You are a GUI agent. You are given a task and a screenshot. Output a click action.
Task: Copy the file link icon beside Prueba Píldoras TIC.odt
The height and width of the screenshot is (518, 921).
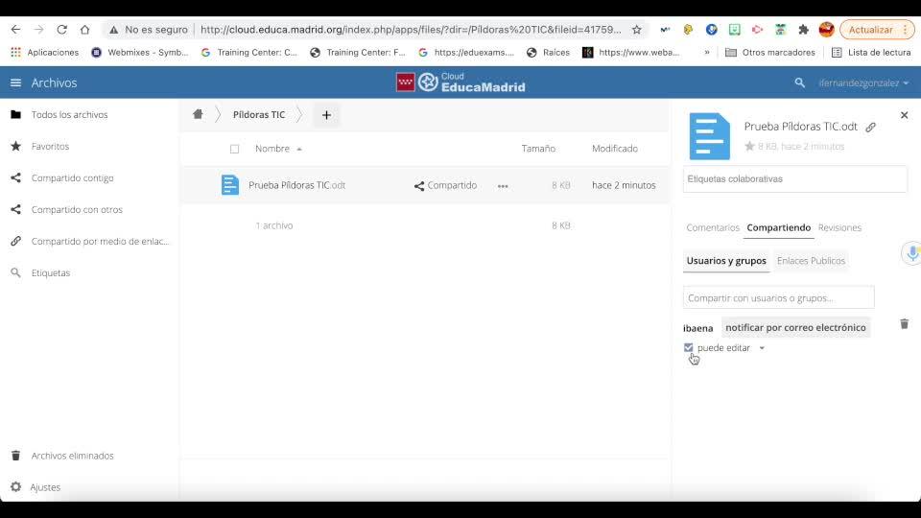click(870, 127)
